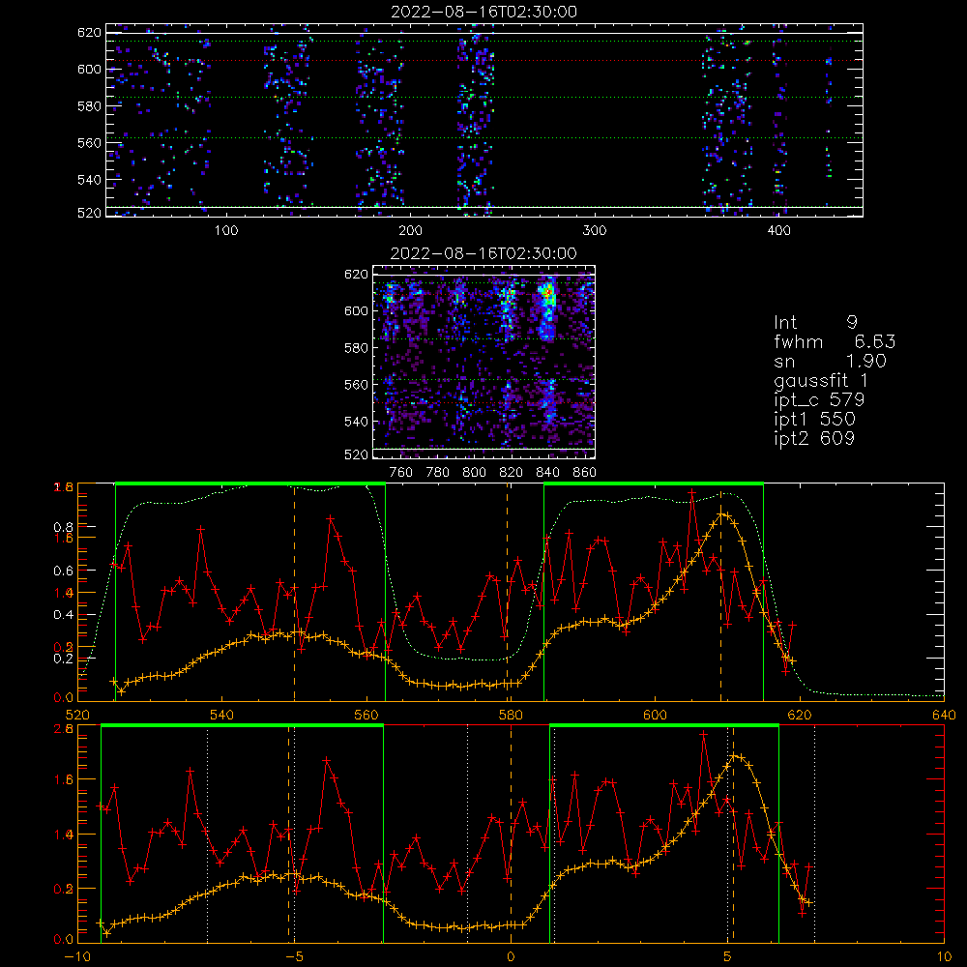Viewport: 967px width, 967px height.
Task: Click x-axis label 840 of middle image
Action: [x=547, y=473]
